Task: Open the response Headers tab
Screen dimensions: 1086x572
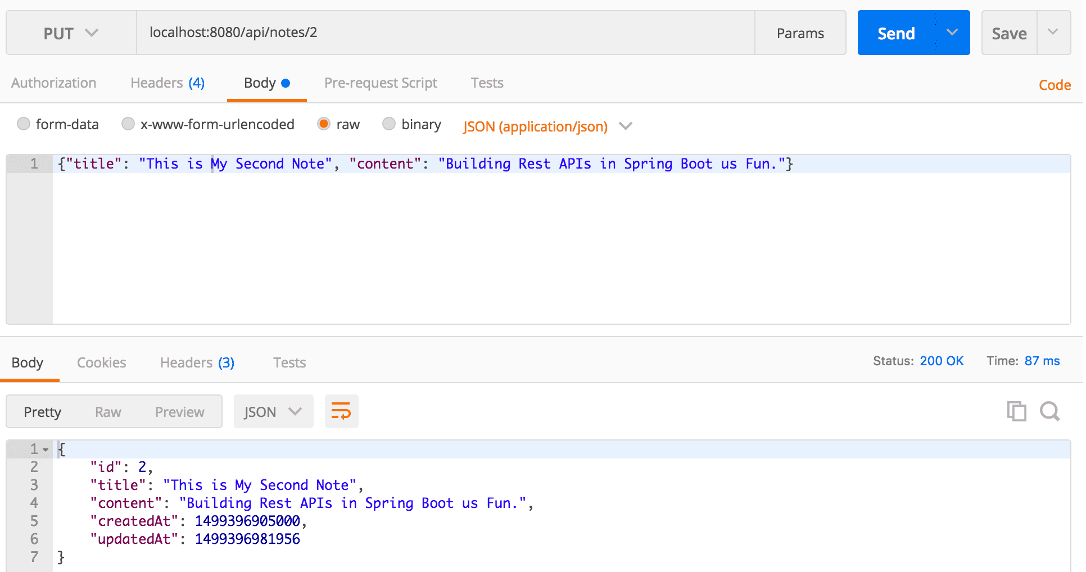Action: [x=196, y=362]
